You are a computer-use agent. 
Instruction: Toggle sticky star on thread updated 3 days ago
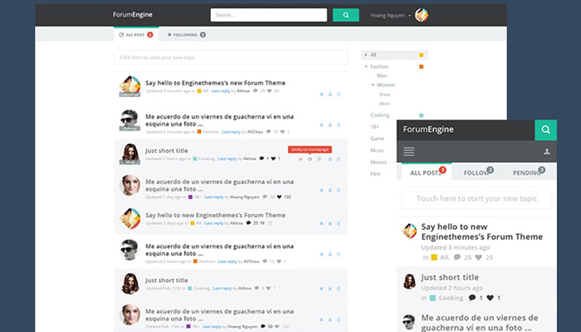pyautogui.click(x=321, y=223)
